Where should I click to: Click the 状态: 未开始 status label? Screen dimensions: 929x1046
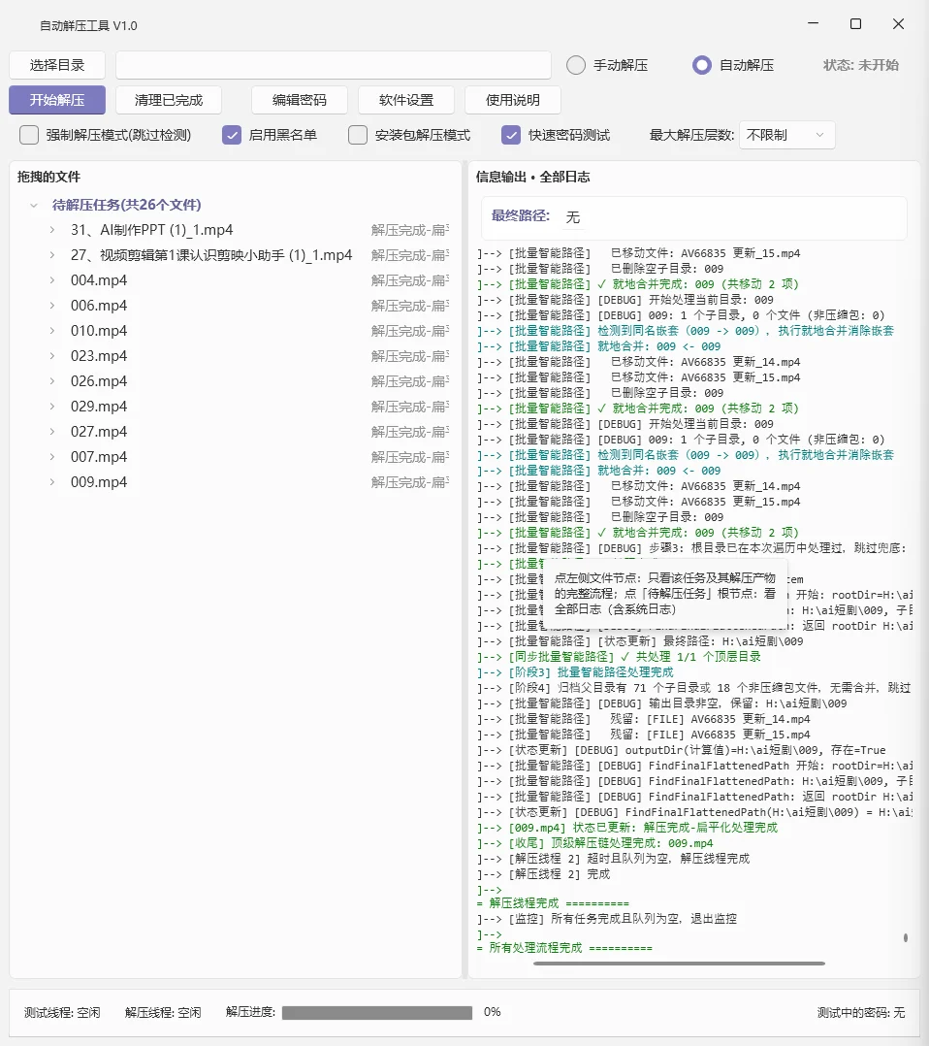[x=861, y=65]
